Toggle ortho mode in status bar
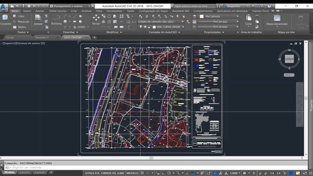 pyautogui.click(x=163, y=173)
